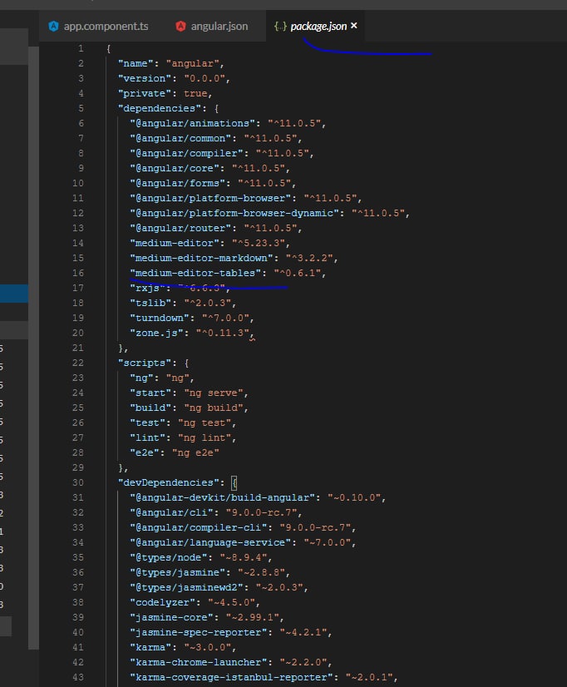Viewport: 567px width, 687px height.
Task: Click the "scripts" key on line 22
Action: click(145, 363)
